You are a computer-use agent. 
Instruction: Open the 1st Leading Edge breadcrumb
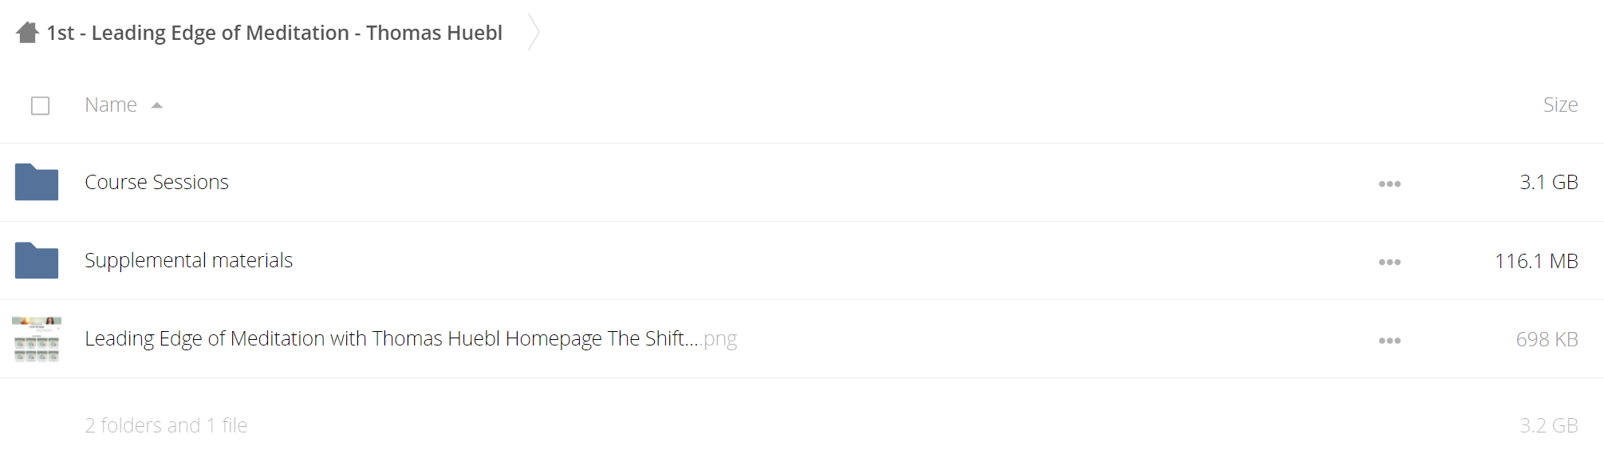pyautogui.click(x=274, y=33)
